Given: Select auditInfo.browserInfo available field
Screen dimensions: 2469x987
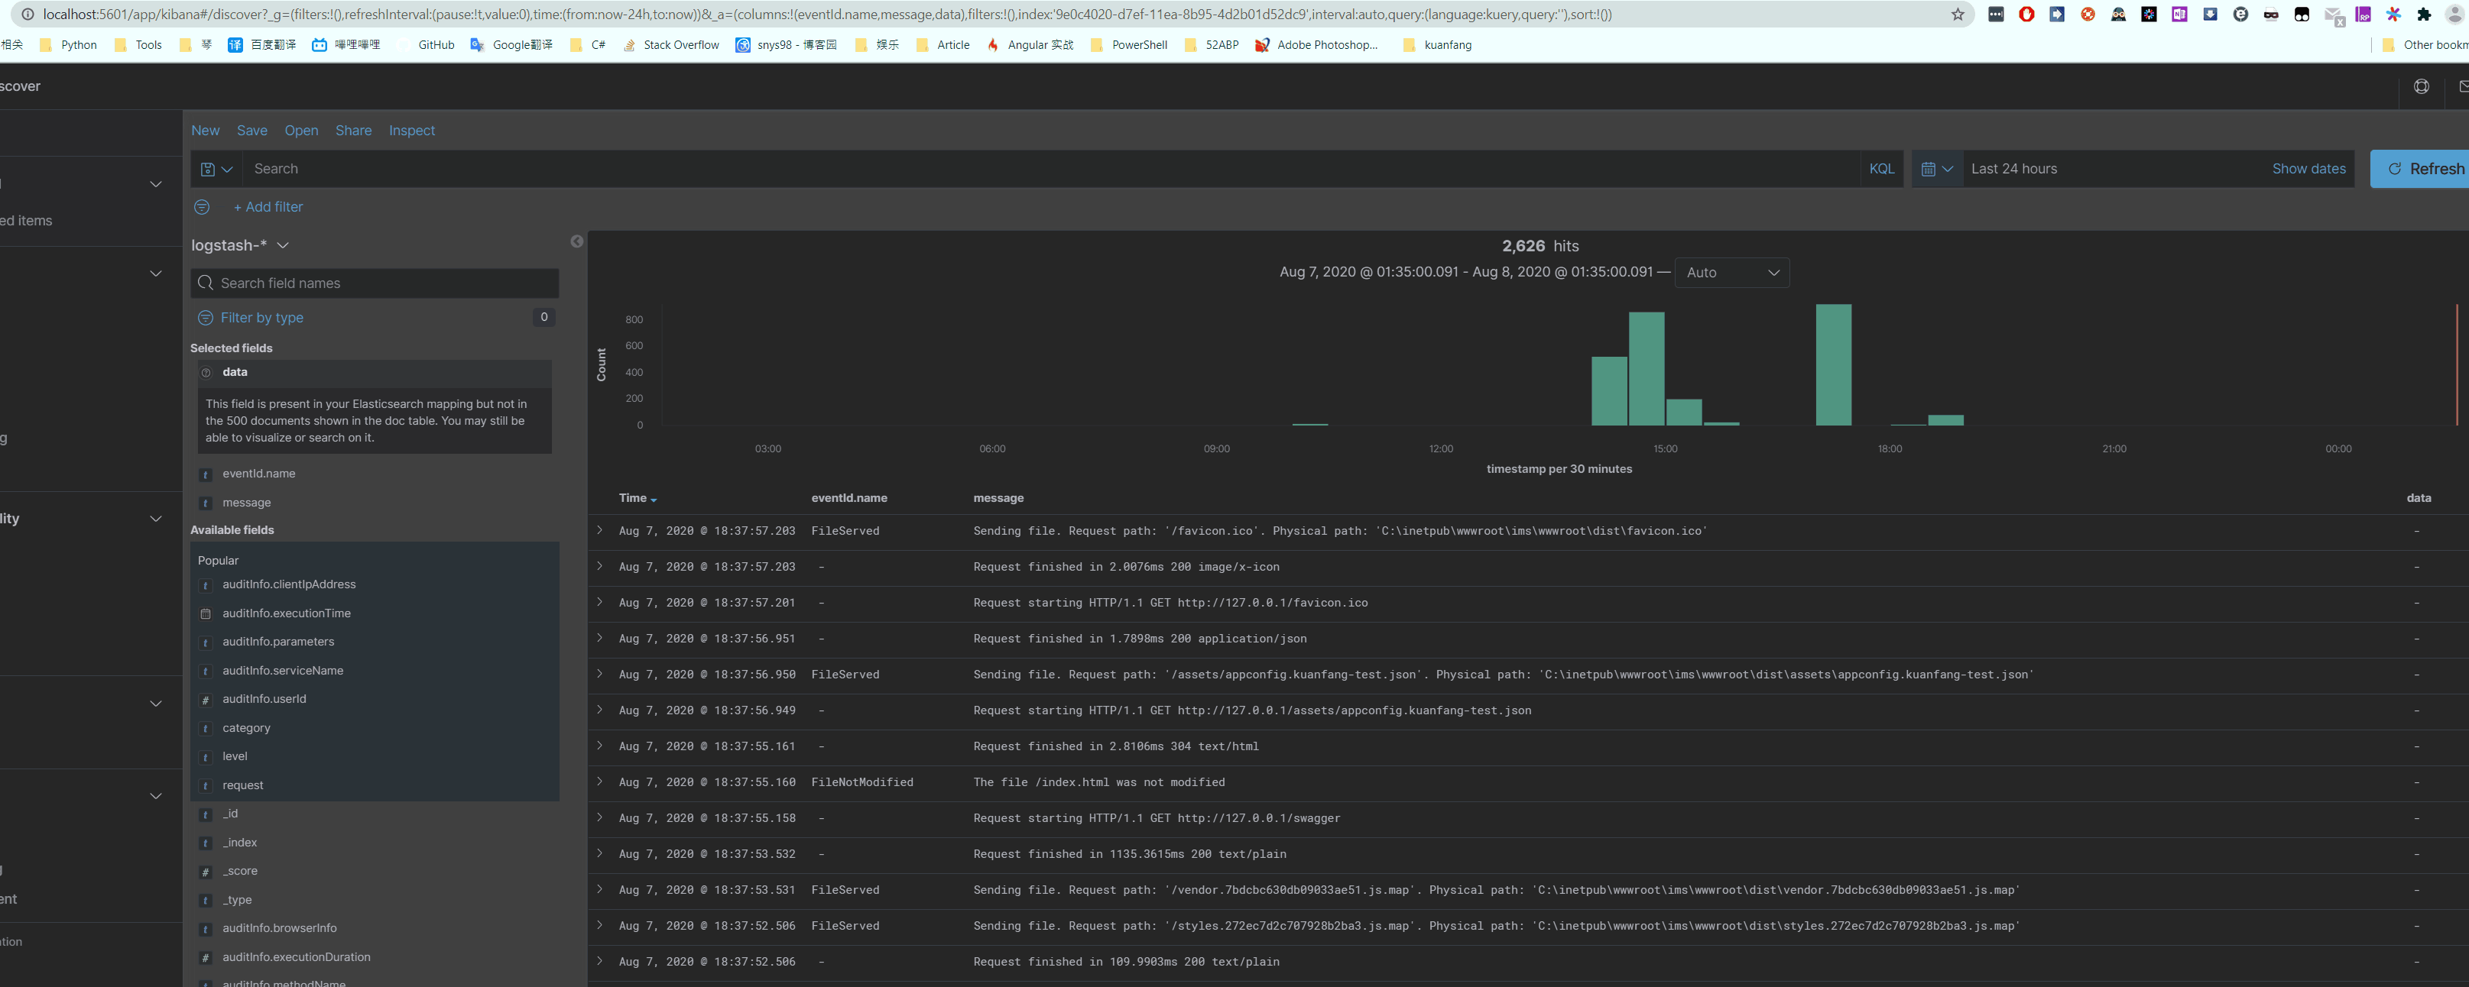Looking at the screenshot, I should coord(279,928).
